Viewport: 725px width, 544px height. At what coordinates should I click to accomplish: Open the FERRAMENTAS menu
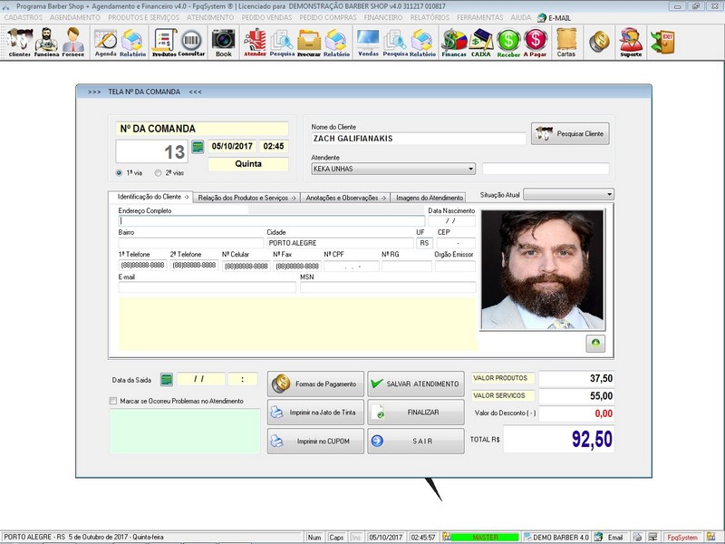(480, 17)
